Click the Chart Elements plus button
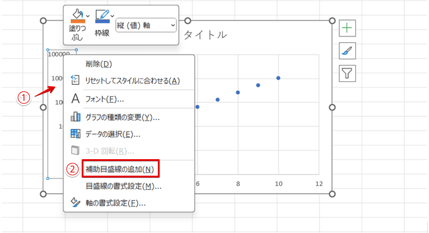 point(347,28)
